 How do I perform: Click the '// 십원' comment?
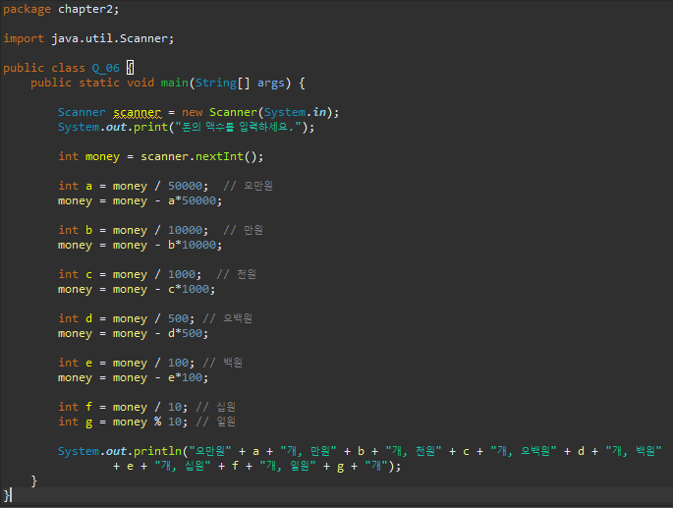pos(215,407)
